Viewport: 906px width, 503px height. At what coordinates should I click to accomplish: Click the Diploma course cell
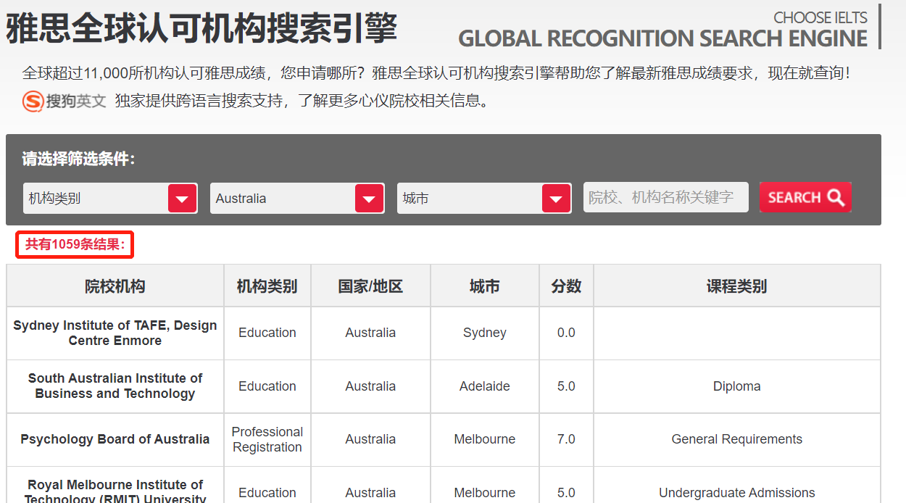tap(737, 386)
